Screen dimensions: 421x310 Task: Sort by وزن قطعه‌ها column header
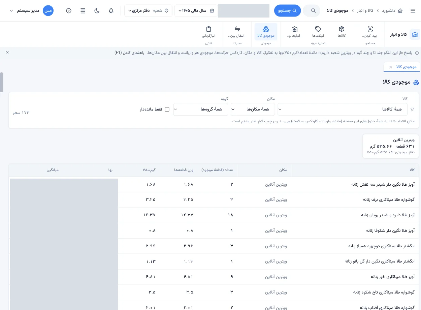click(184, 170)
